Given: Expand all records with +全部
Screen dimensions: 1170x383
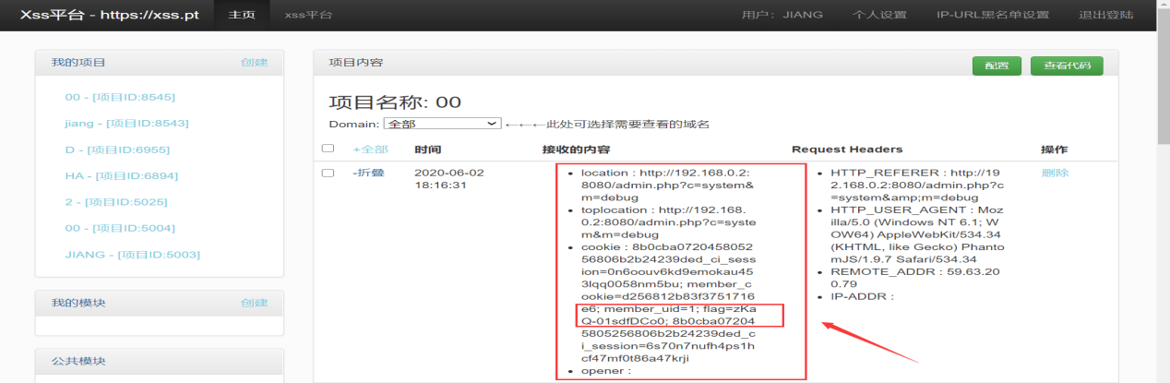Looking at the screenshot, I should (370, 150).
